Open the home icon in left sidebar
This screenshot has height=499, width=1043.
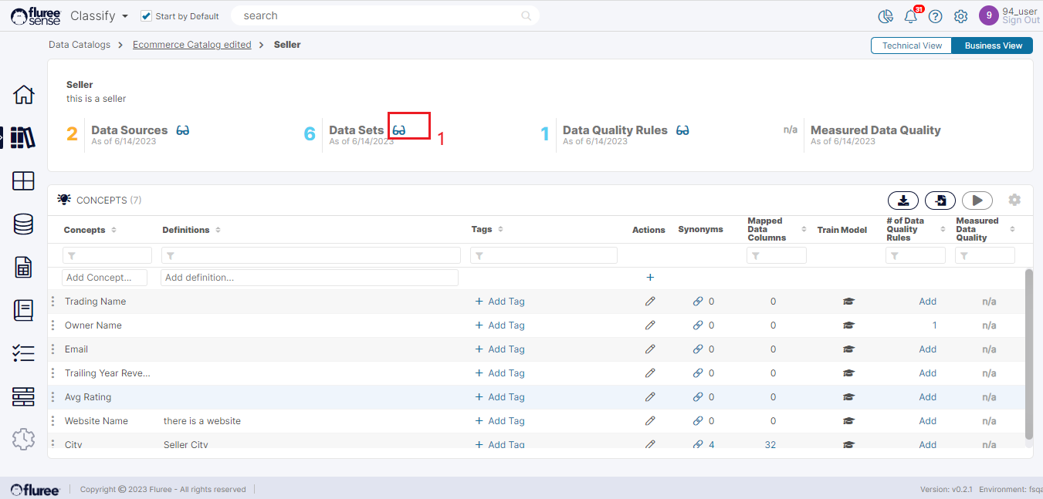coord(24,95)
